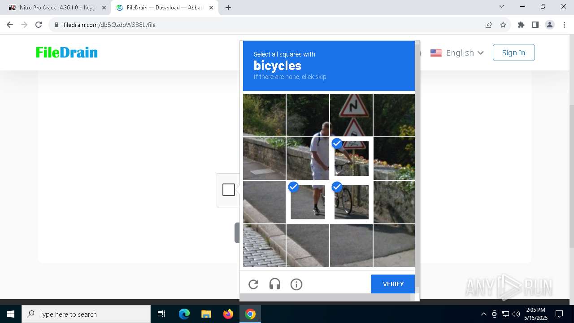Select the tile with the man's torso
Screen dimensions: 574x323
click(x=308, y=158)
